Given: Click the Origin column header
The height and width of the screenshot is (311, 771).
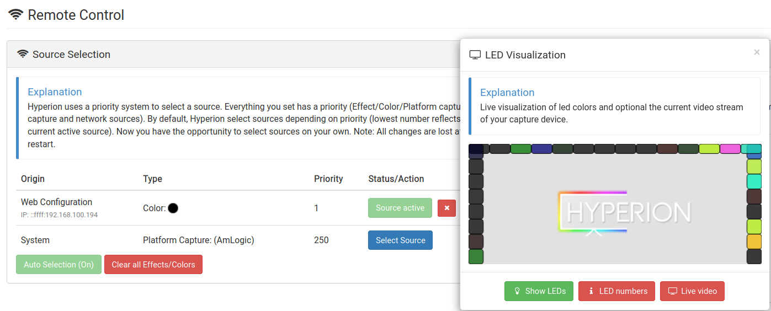Looking at the screenshot, I should coord(33,179).
